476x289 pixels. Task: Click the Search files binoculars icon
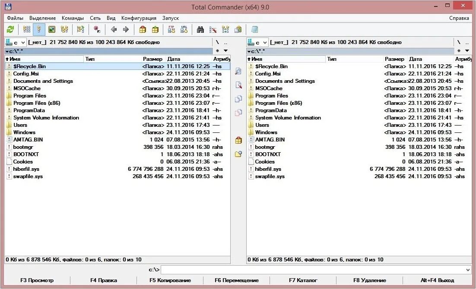200,29
